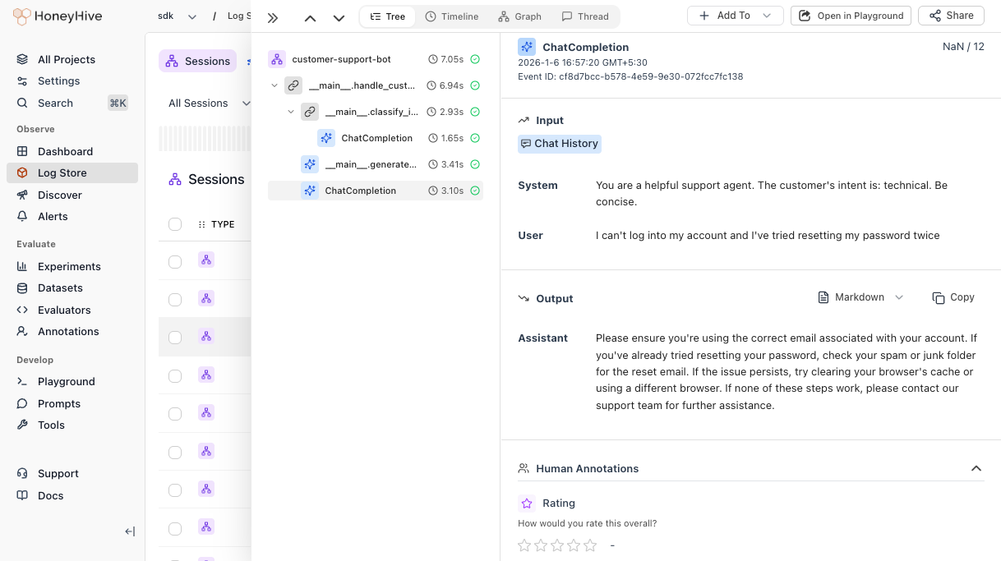Select customer-support-bot root node

pyautogui.click(x=376, y=59)
